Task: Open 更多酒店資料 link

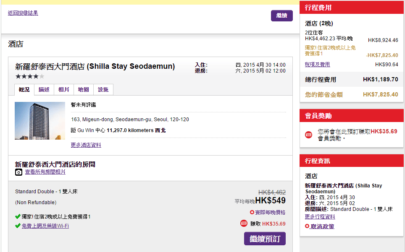Action: coord(86,145)
